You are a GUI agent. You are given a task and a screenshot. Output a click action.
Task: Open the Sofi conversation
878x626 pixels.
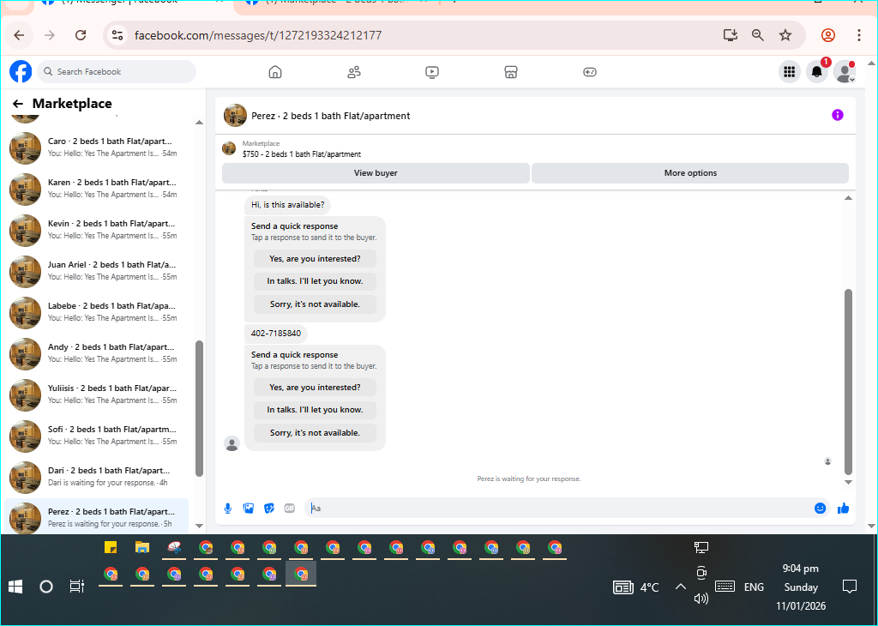[96, 436]
